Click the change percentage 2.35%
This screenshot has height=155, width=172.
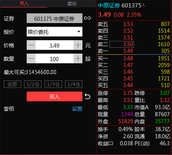tap(134, 15)
